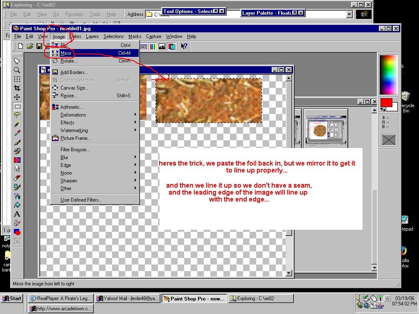Screen dimensions: 419x314
Task: Select the Deformation tool with dotted square
Action: pos(17,79)
